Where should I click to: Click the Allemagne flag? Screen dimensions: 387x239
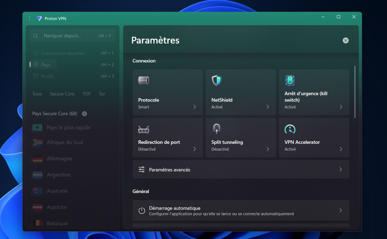(37, 159)
